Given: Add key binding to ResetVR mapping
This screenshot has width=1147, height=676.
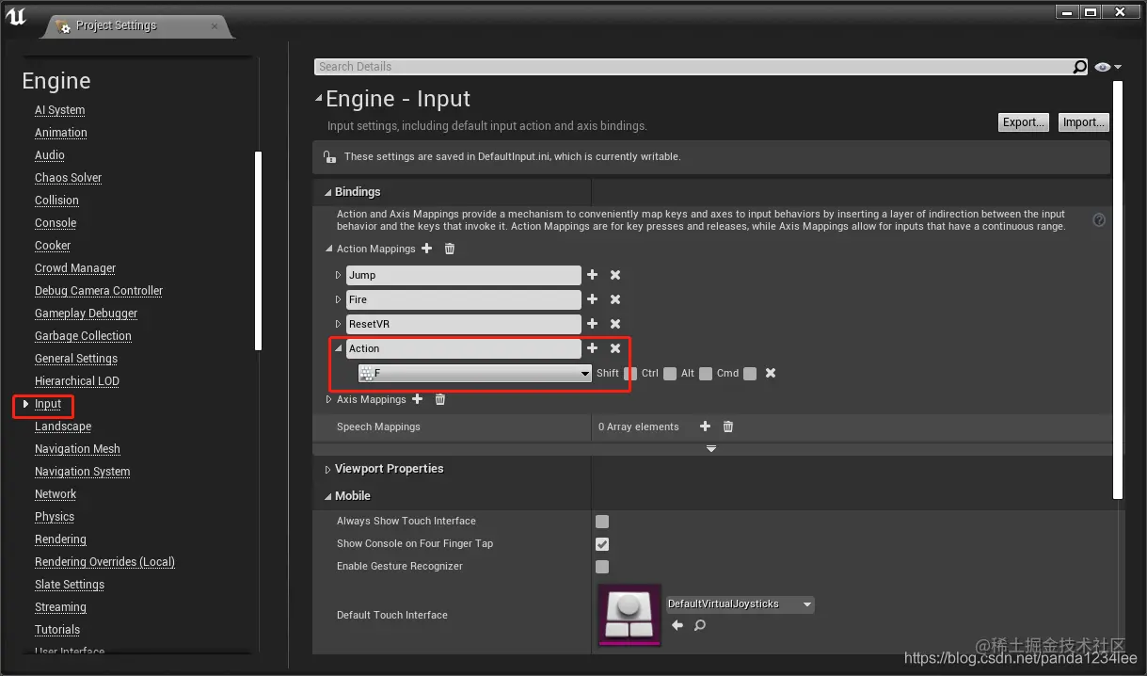Looking at the screenshot, I should 592,324.
